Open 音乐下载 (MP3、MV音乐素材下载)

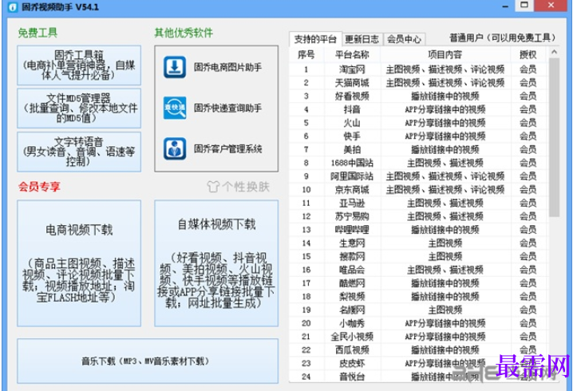click(x=148, y=361)
